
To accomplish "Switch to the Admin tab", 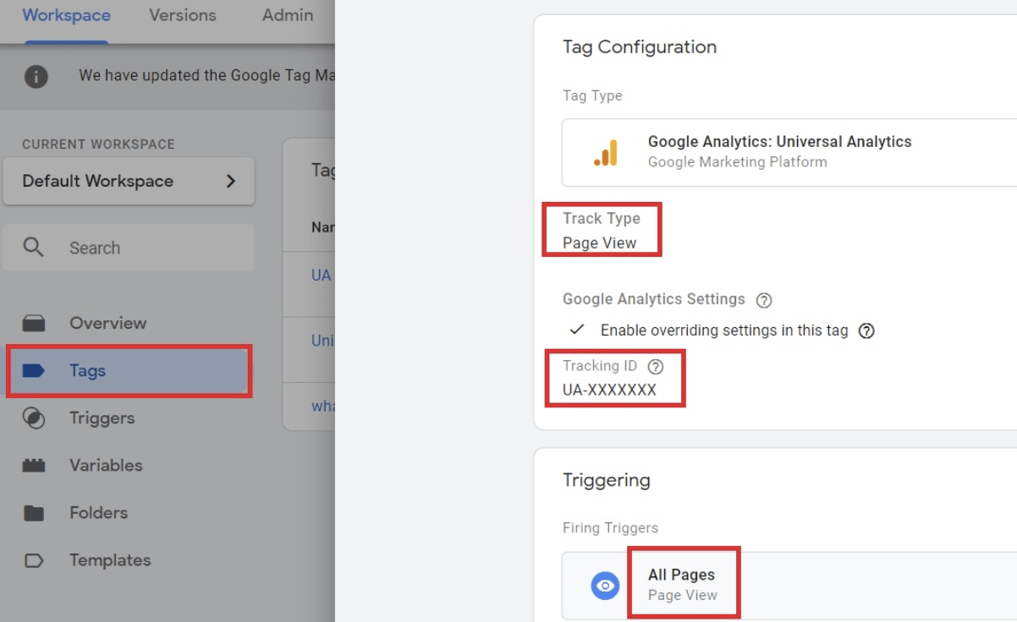I will point(288,16).
